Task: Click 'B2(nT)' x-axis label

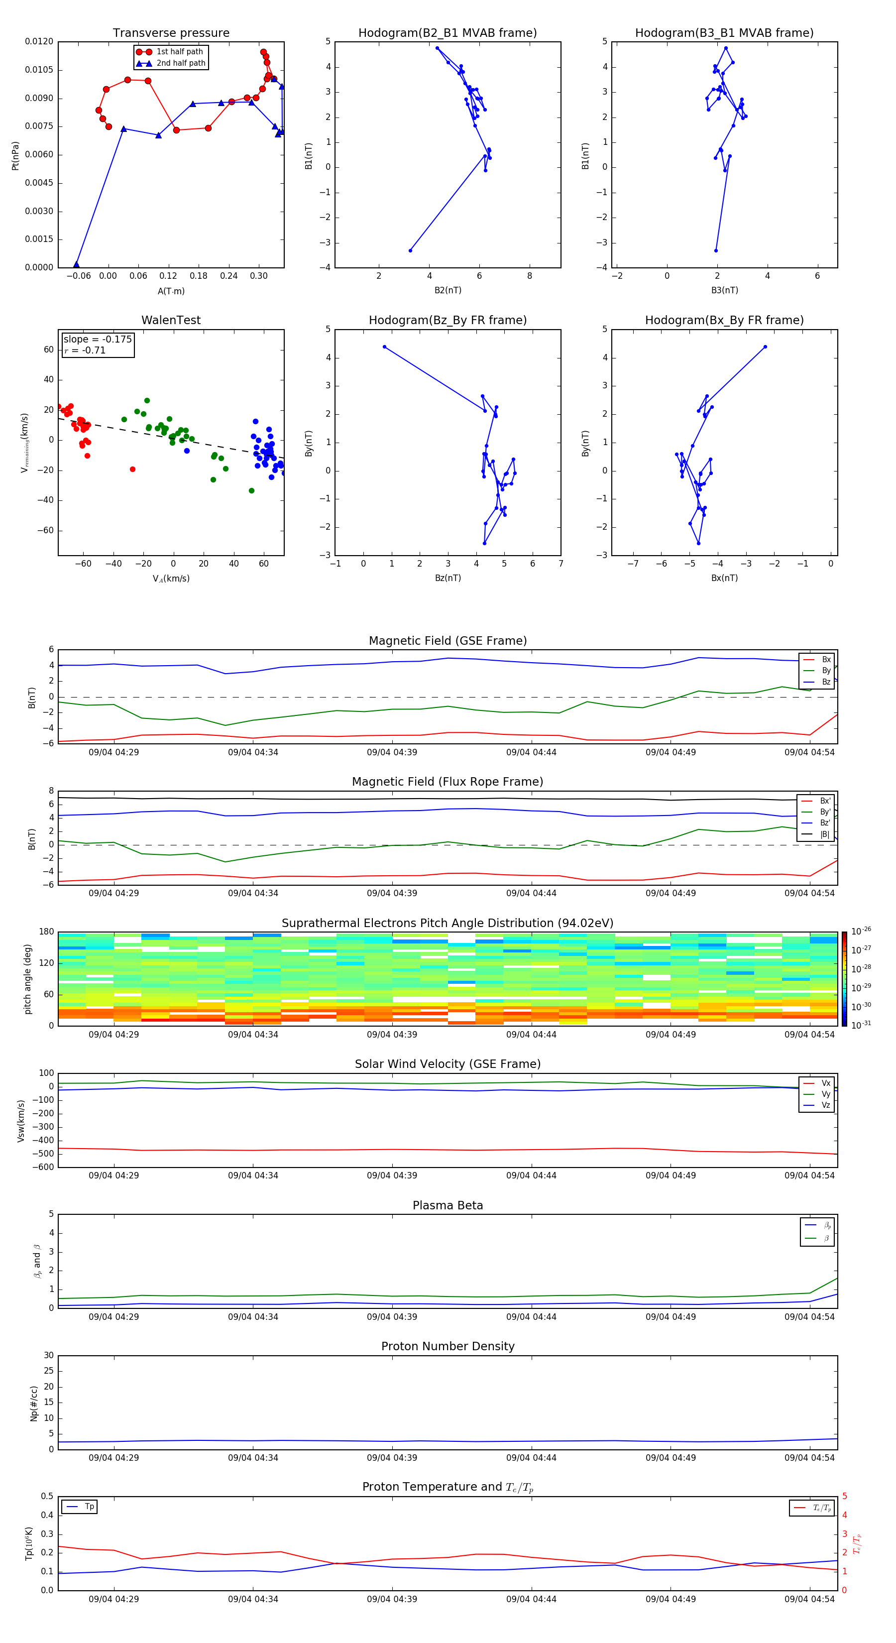Action: coord(448,290)
